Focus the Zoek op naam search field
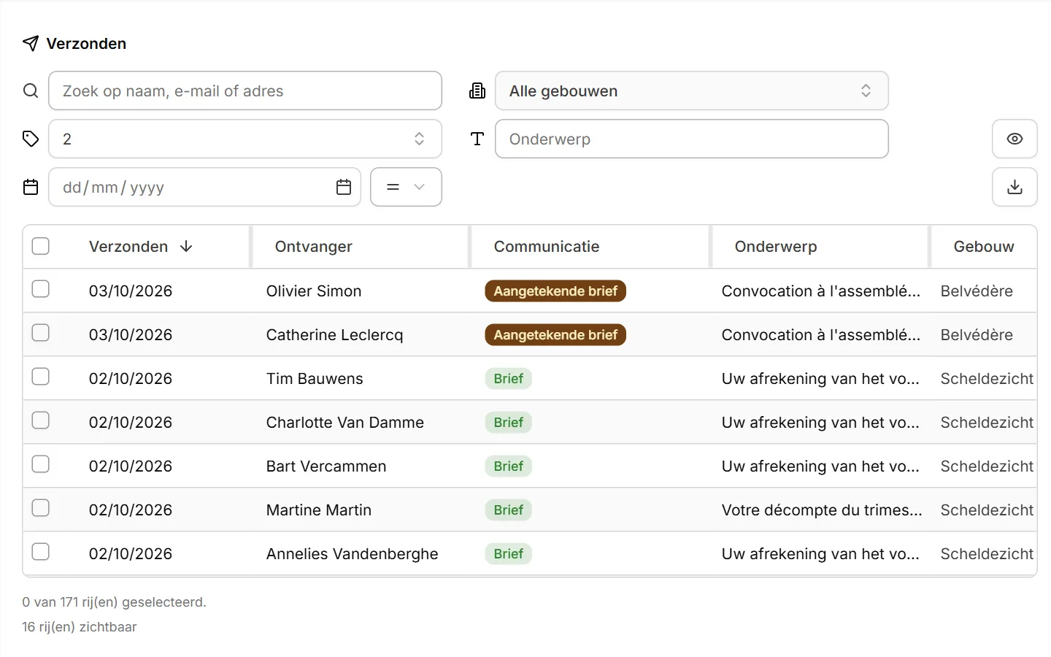The height and width of the screenshot is (657, 1051). 245,91
